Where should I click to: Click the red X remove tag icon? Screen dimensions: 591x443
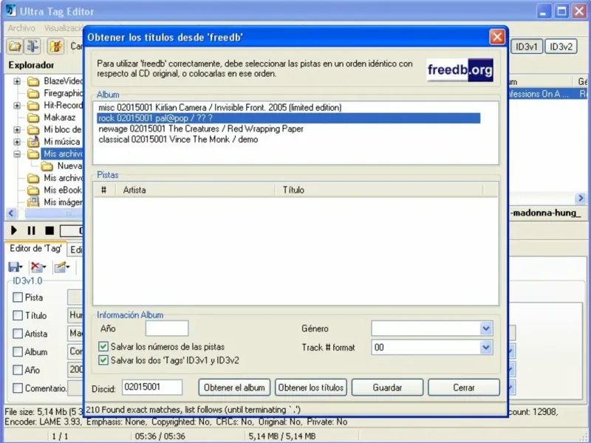36,267
